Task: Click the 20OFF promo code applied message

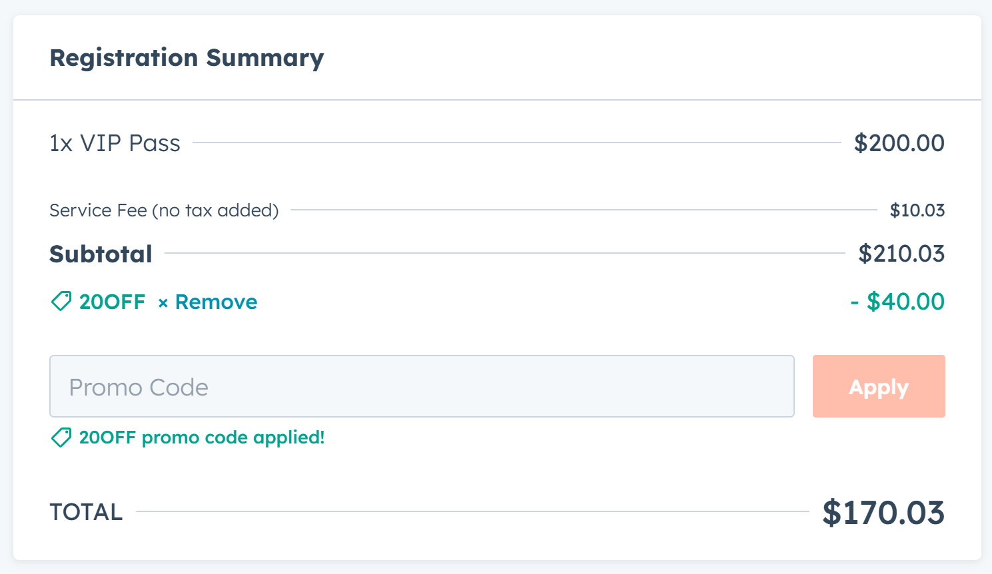Action: click(202, 437)
